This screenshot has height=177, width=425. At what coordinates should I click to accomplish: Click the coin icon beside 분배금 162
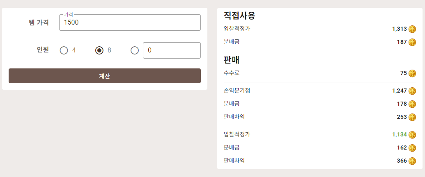pyautogui.click(x=412, y=148)
